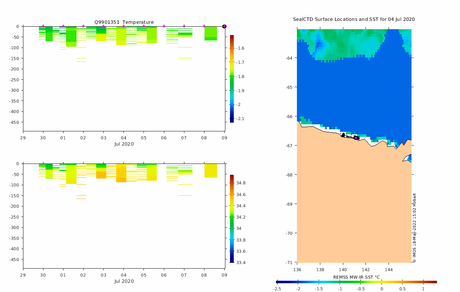Click the black-outlined magenta marker at 09 July

[x=225, y=26]
